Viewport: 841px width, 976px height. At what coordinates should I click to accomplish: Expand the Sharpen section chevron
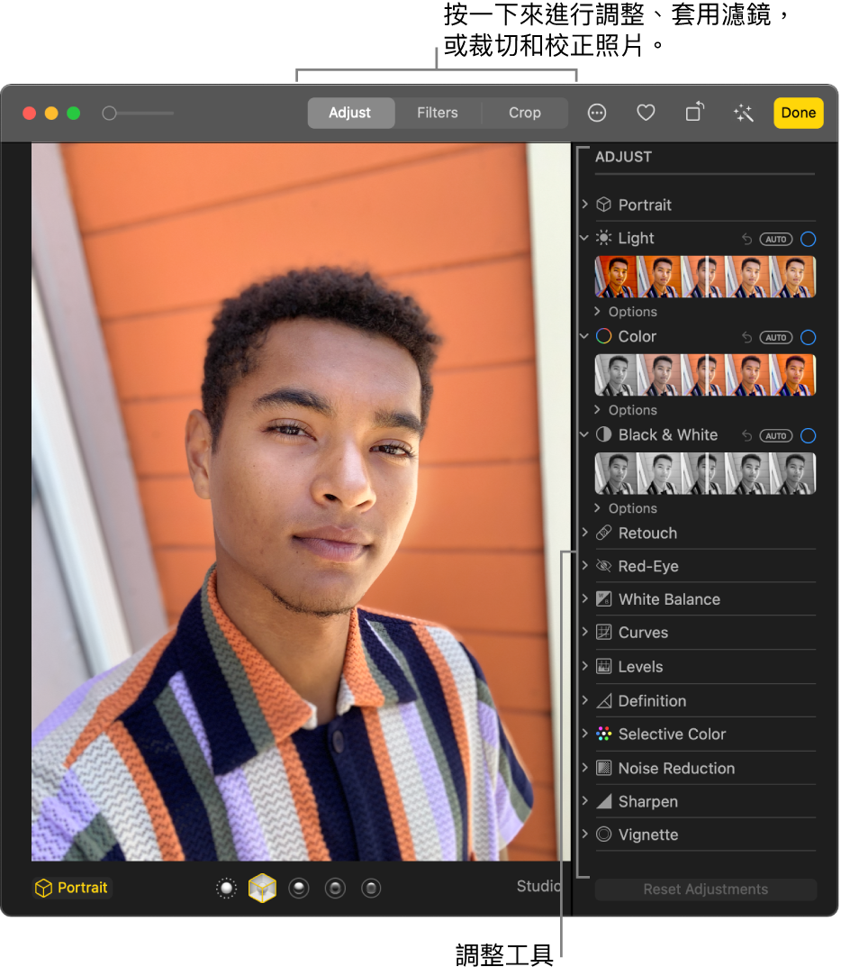click(x=584, y=800)
